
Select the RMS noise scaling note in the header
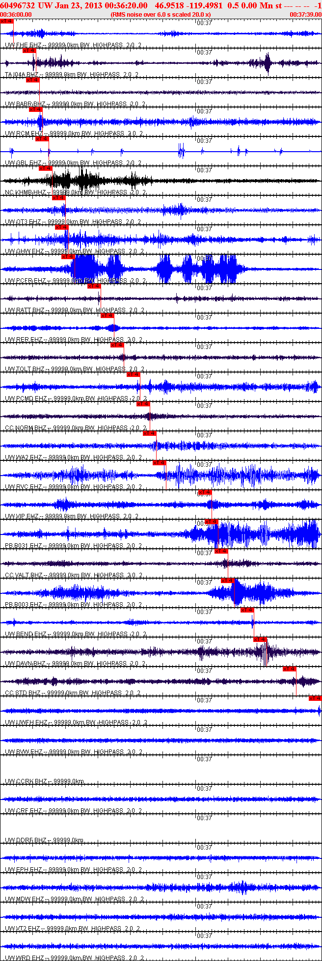tap(161, 15)
